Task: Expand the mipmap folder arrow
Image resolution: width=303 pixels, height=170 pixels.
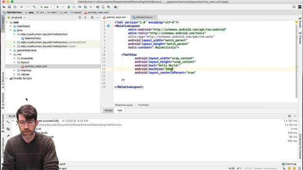Action: pyautogui.click(x=15, y=70)
